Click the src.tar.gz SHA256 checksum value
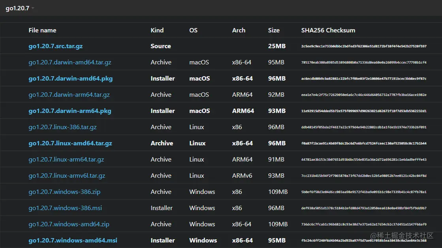The image size is (442, 248). pyautogui.click(x=363, y=47)
